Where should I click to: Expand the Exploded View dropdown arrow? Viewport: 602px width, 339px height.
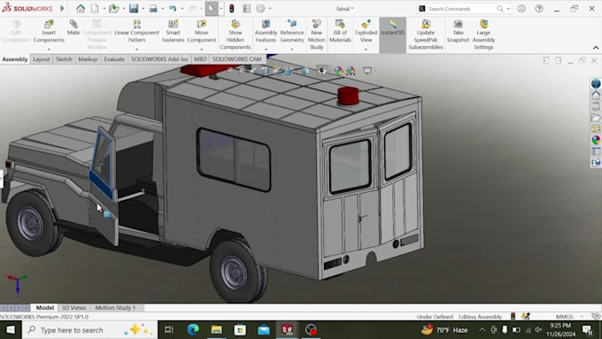point(366,50)
